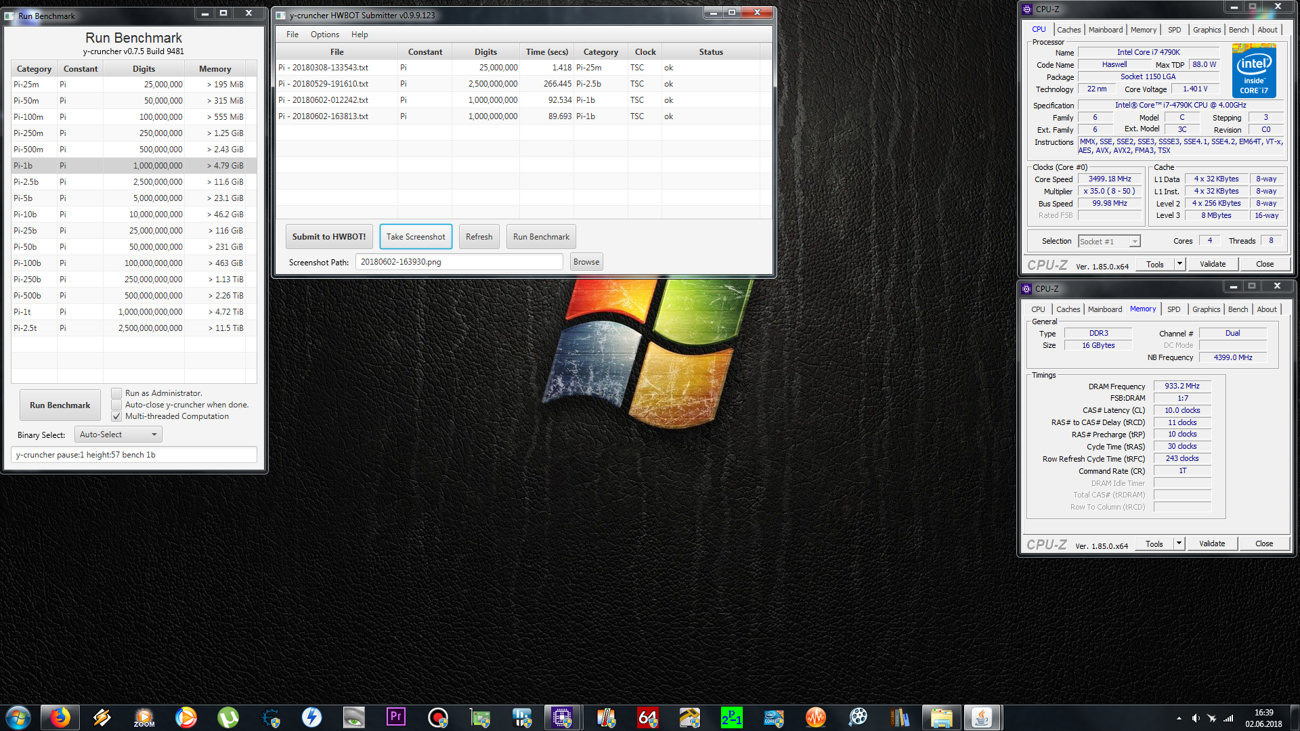Switch to CPU-Z taskbar icon

[562, 717]
